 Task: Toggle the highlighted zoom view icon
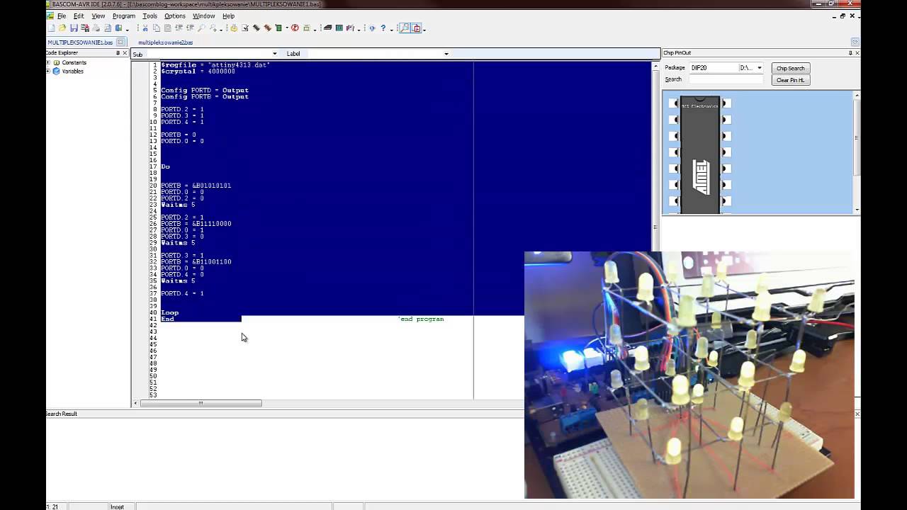pos(405,28)
